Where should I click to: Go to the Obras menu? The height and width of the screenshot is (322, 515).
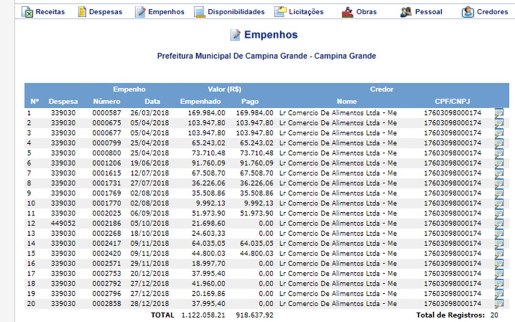click(366, 12)
